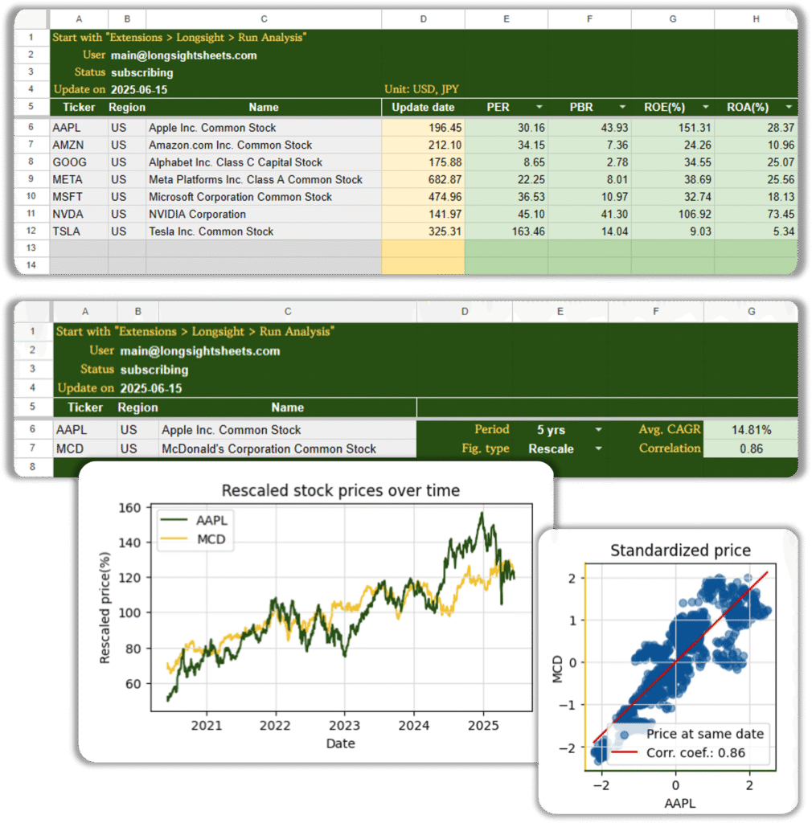Click the "Update date" column header cell

point(423,107)
